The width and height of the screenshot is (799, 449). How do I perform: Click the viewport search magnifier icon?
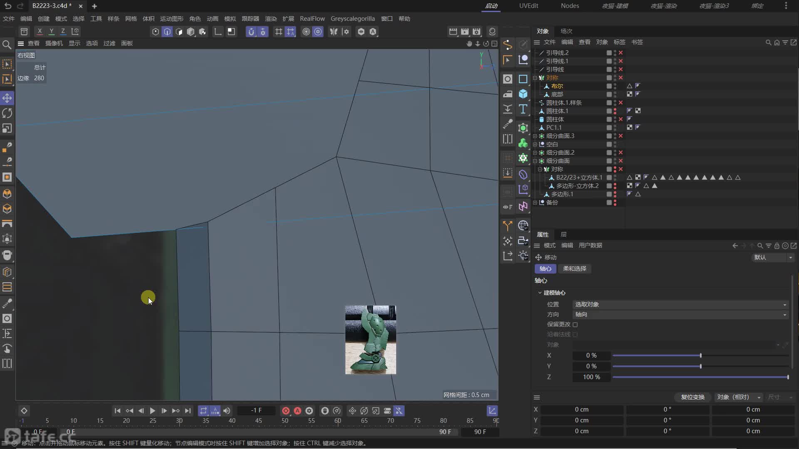(x=7, y=44)
